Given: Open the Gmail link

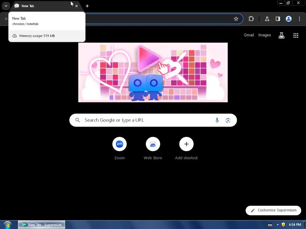Looking at the screenshot, I should click(x=249, y=35).
